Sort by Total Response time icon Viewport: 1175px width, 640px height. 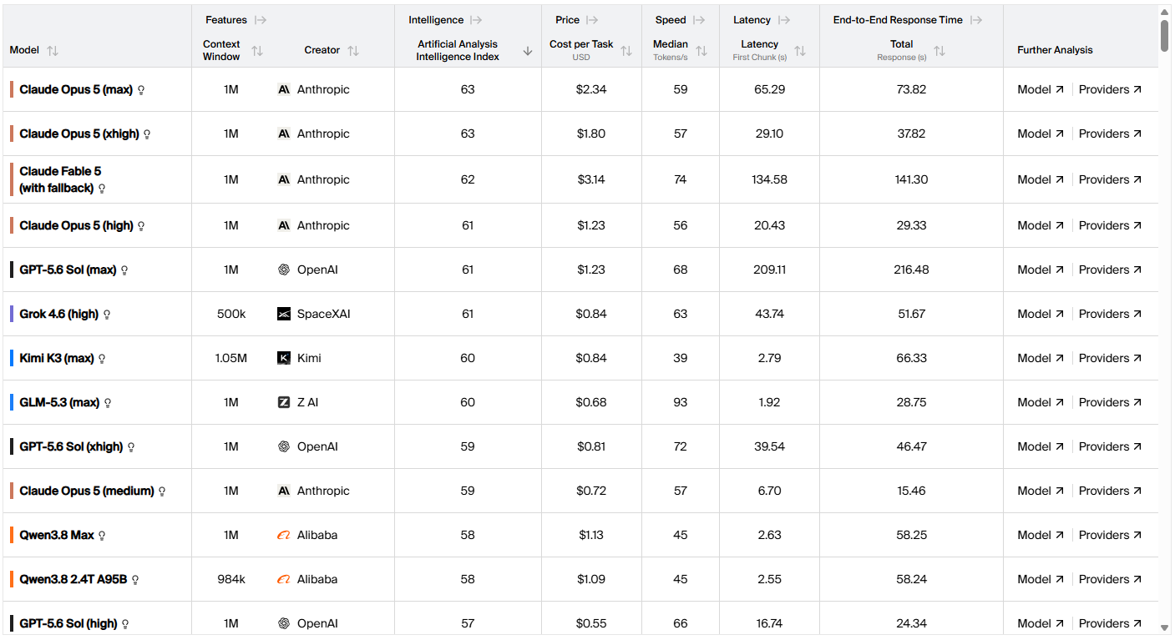(939, 51)
